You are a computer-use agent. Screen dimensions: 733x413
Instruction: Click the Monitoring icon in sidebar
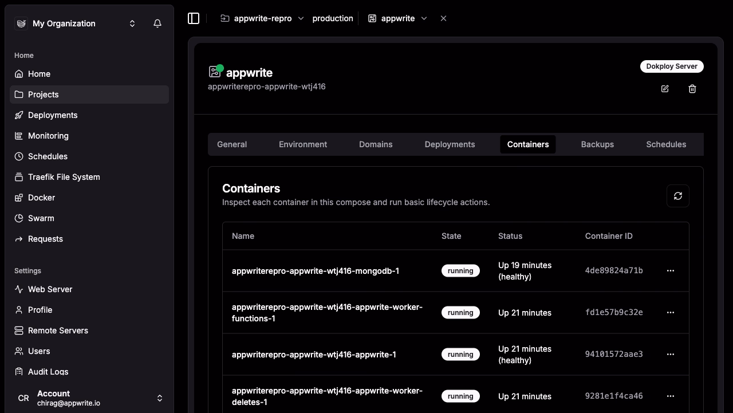pos(19,136)
